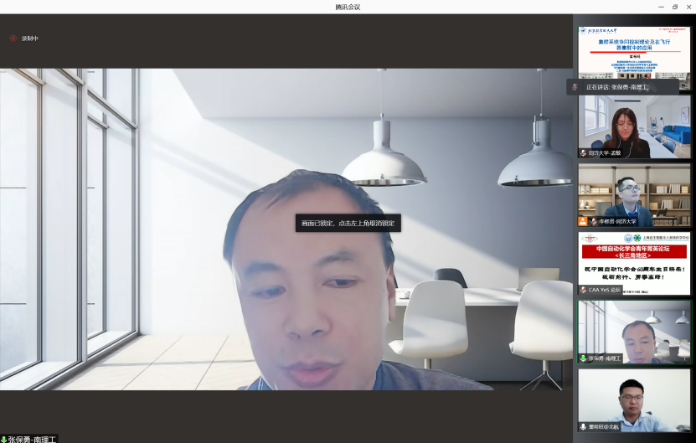Click the red recording indicator icon
This screenshot has width=696, height=443.
click(13, 38)
